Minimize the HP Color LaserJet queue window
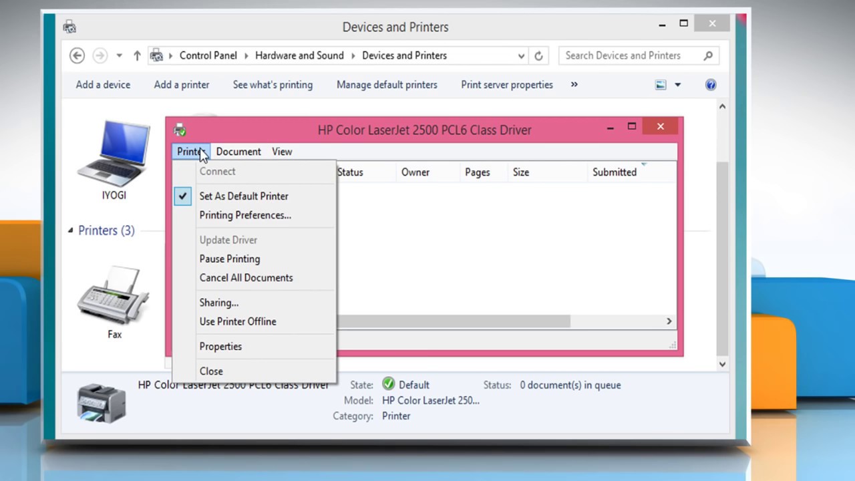This screenshot has width=855, height=481. [x=611, y=127]
